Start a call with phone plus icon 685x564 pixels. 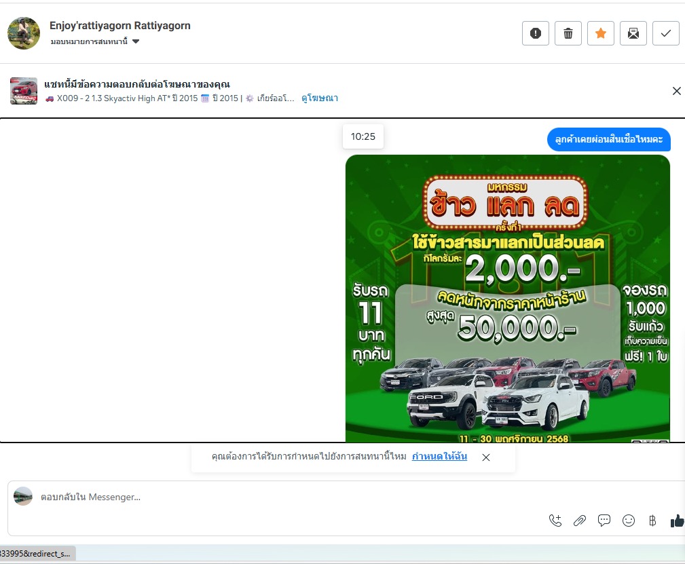pos(555,521)
